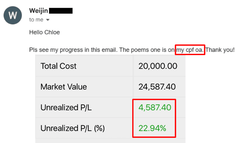
Task: Click the "Unrealized P/L (%)" row label
Action: 72,128
